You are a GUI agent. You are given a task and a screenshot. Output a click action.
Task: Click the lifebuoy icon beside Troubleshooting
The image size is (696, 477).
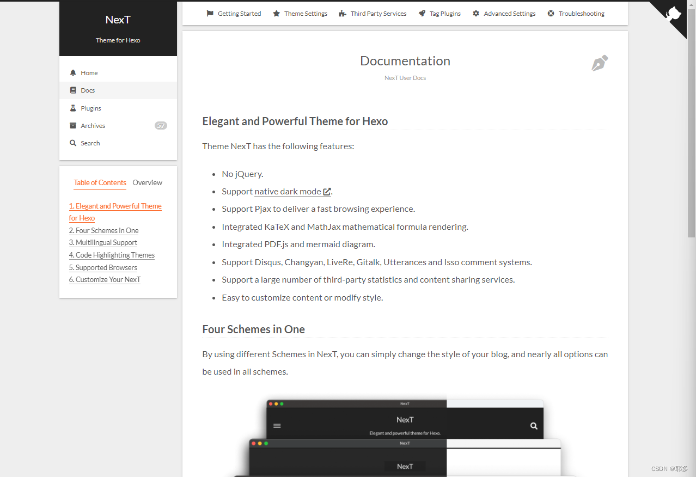551,14
